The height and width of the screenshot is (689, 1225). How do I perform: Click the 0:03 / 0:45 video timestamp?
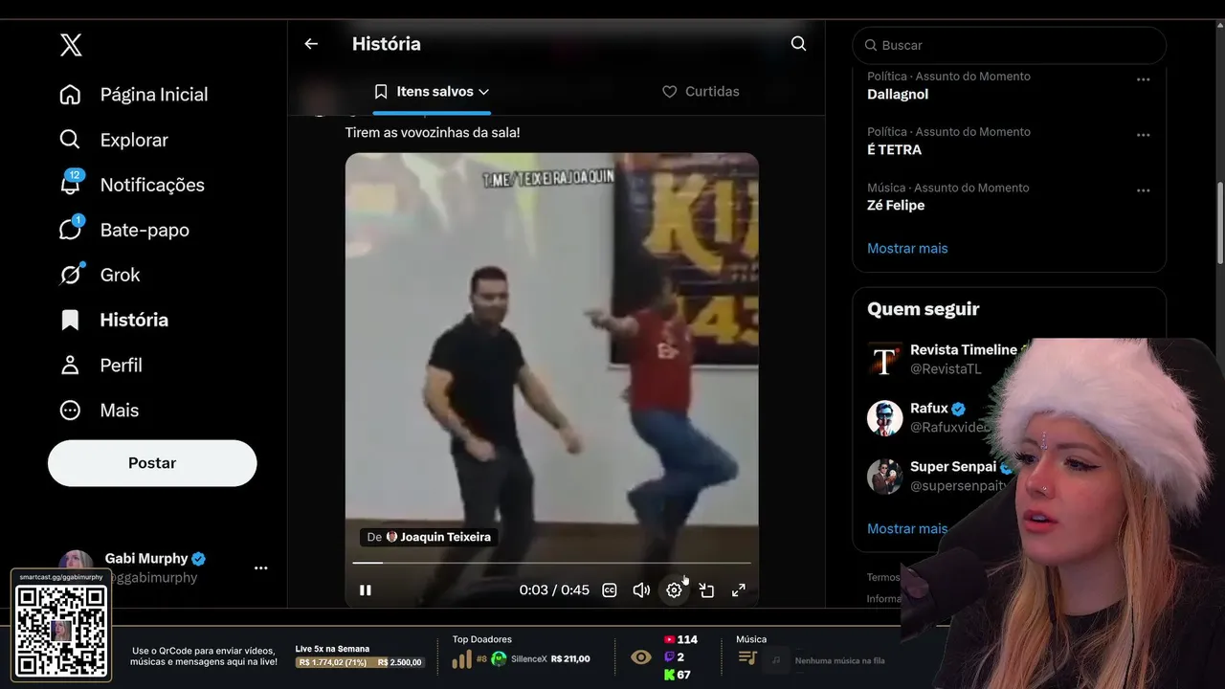(x=554, y=590)
